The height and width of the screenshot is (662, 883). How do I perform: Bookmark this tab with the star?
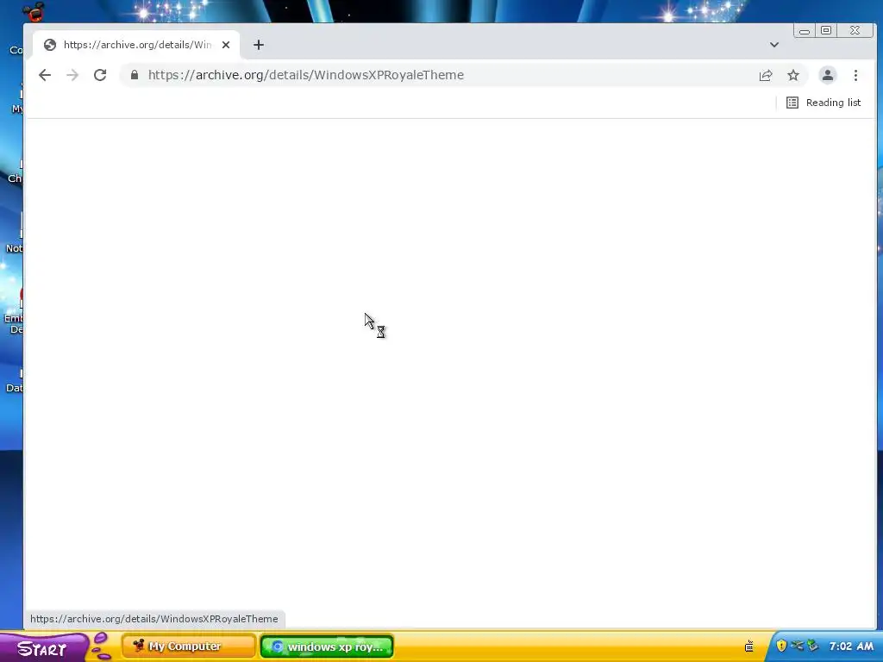(793, 75)
